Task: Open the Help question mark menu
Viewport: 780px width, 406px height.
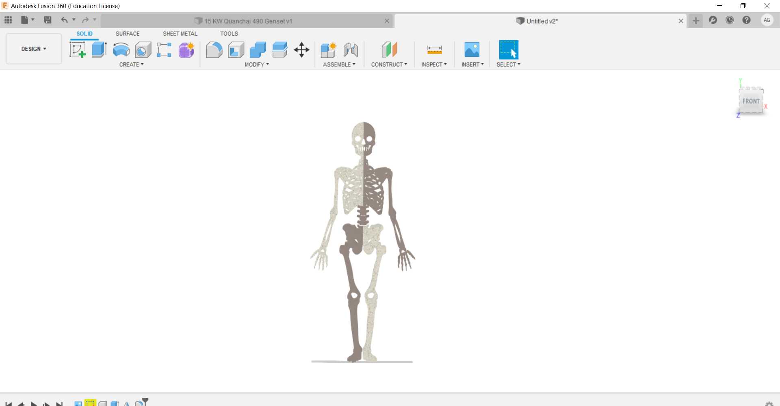Action: (746, 20)
